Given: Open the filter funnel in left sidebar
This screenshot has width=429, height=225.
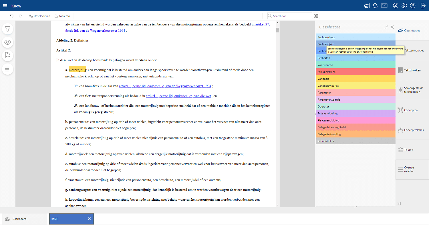Looking at the screenshot, I should coord(8,29).
